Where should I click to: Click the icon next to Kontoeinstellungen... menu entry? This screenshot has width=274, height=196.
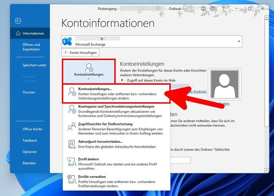[72, 92]
